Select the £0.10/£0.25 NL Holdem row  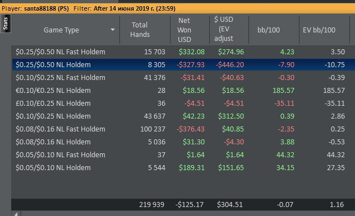[183, 104]
